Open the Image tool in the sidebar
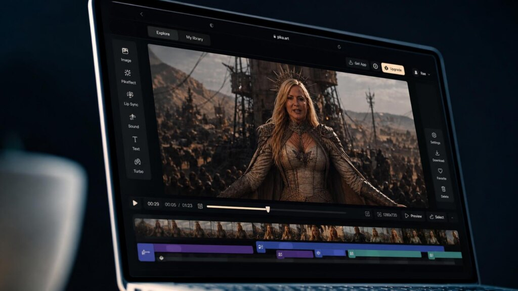 click(x=125, y=55)
